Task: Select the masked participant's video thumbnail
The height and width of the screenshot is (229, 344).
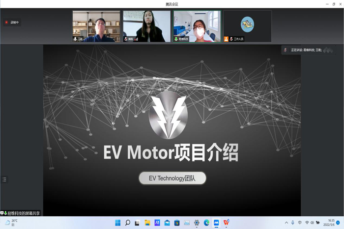Action: coord(197,26)
